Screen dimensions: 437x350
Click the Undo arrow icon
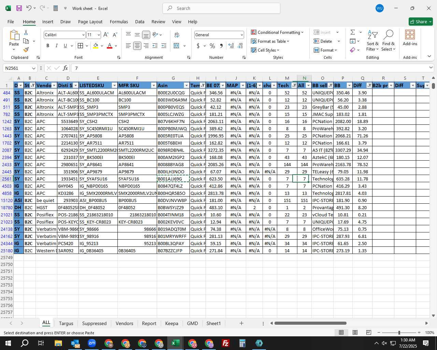[x=29, y=8]
